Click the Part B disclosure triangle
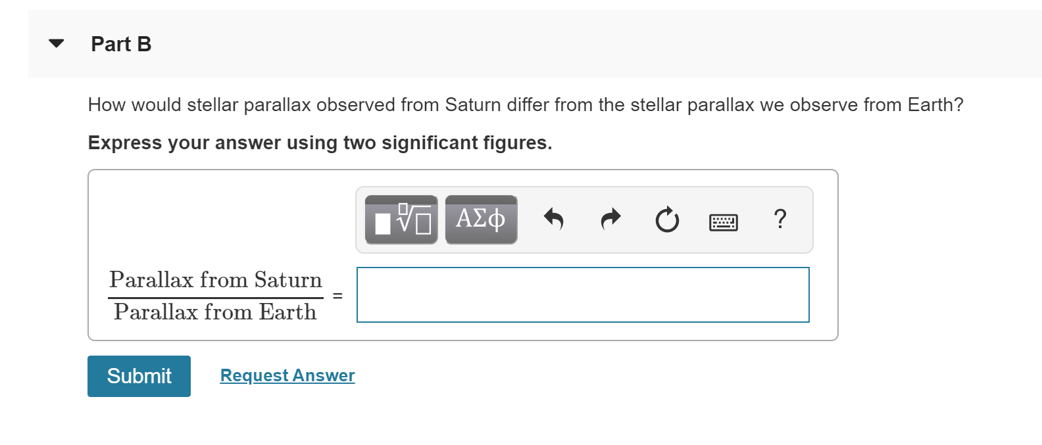The height and width of the screenshot is (445, 1042). pos(56,43)
